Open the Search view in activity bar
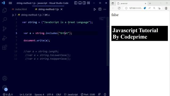The height and width of the screenshot is (96, 170). [x=5, y=19]
